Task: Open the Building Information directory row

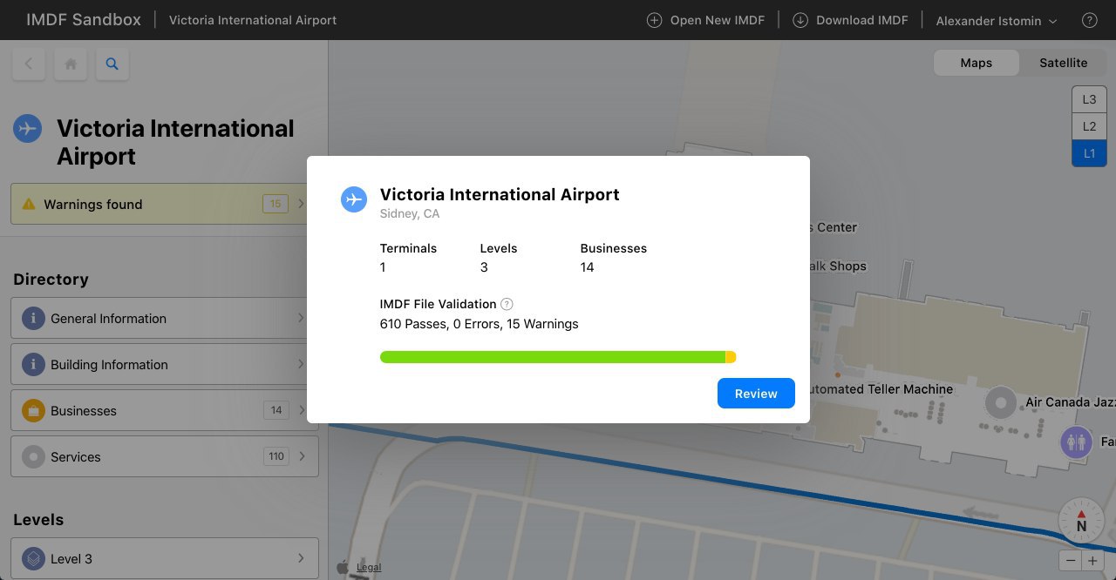Action: tap(165, 364)
